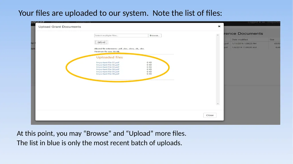Open Important file 06.pdf link
This screenshot has height=164, width=293.
(108, 74)
